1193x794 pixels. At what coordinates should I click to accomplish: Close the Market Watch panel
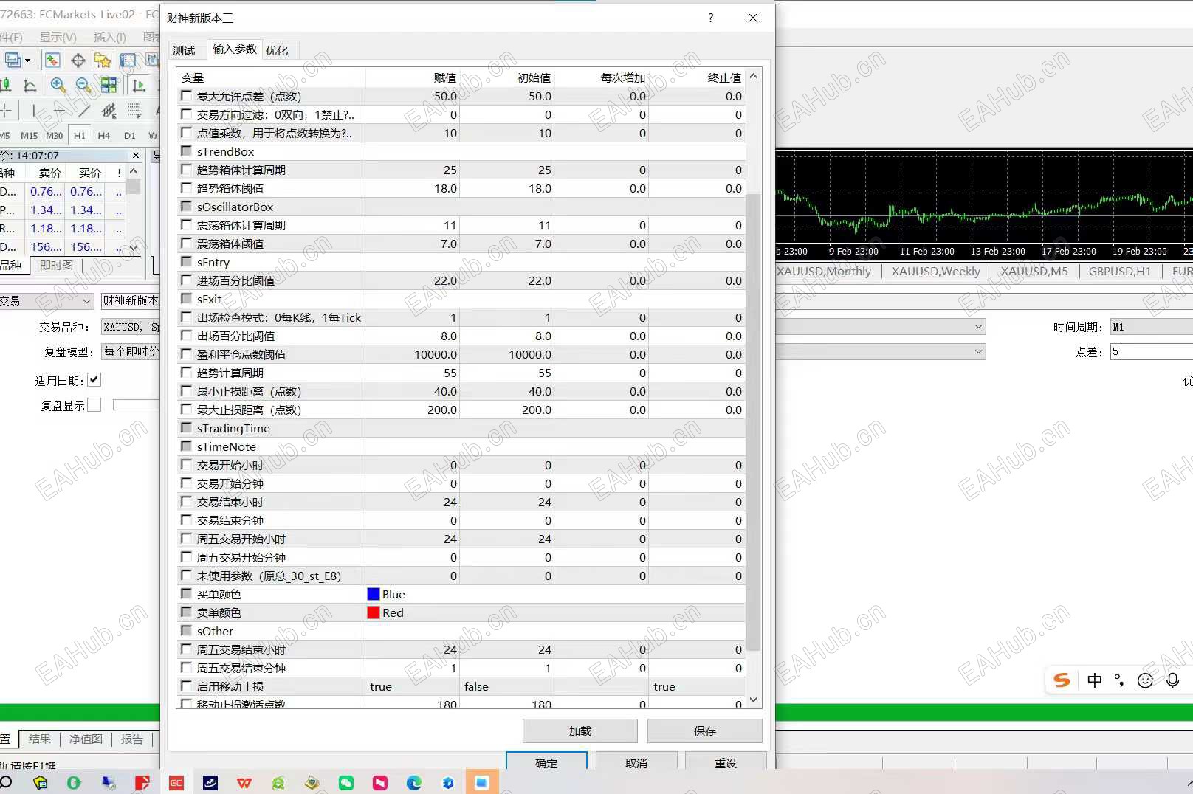tap(136, 156)
